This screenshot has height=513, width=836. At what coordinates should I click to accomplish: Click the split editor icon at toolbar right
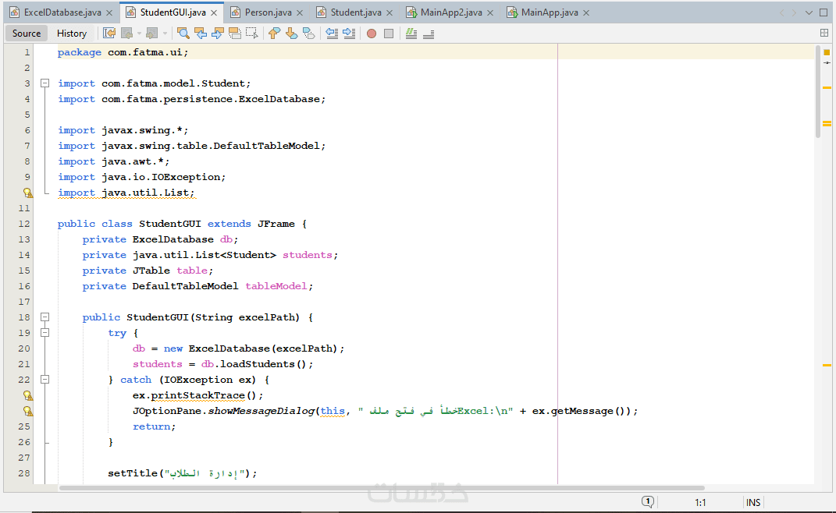(824, 33)
